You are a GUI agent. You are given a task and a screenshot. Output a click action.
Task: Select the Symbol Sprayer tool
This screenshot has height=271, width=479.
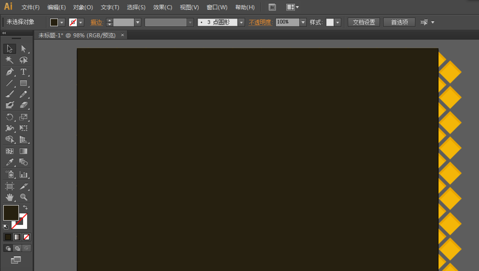[10, 174]
